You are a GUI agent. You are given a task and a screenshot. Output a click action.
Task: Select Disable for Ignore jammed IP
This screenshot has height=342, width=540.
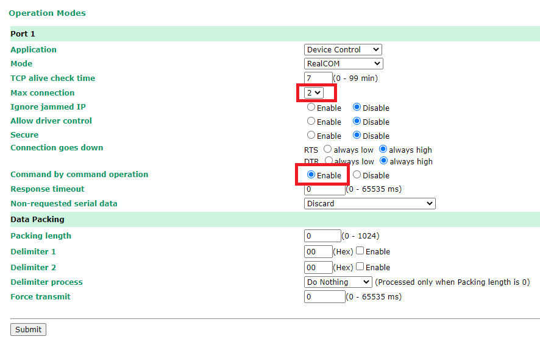(357, 107)
